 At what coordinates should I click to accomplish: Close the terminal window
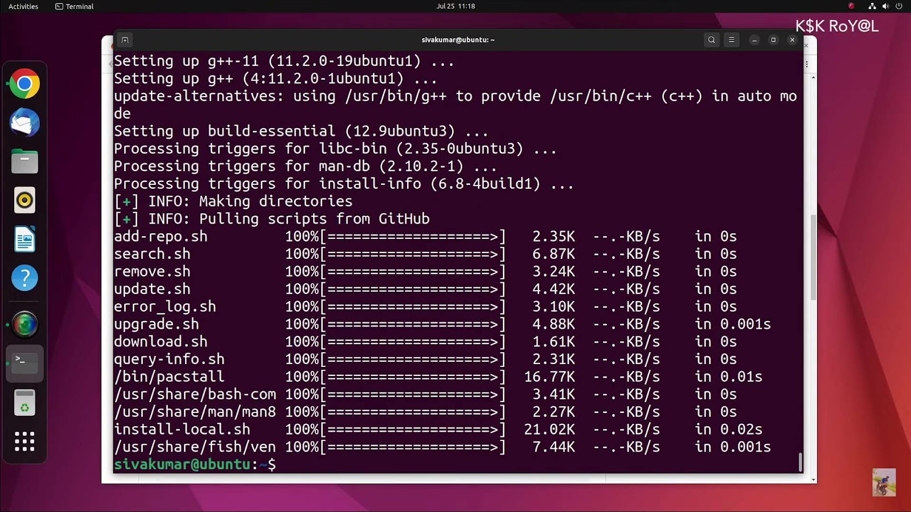[x=792, y=40]
